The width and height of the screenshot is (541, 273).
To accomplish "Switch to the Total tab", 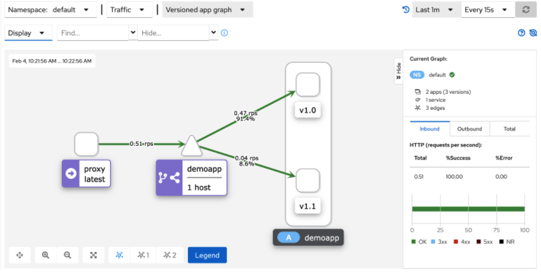I will click(509, 129).
